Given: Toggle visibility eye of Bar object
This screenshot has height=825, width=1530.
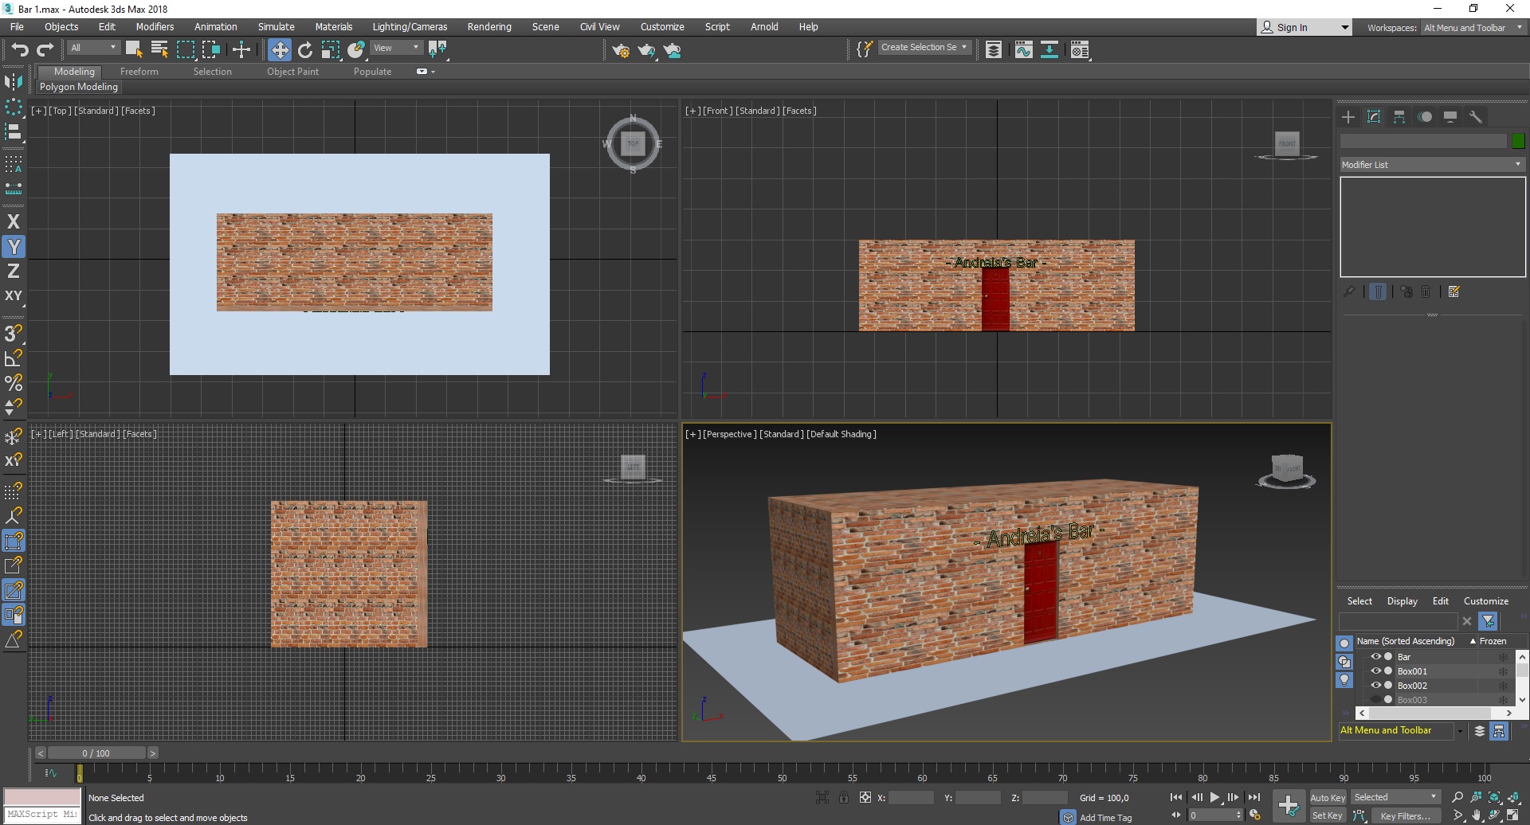Looking at the screenshot, I should tap(1375, 657).
